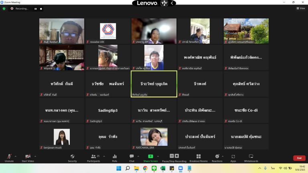Open audio options arrow beside Unmute
308x173 pixels.
click(x=16, y=156)
